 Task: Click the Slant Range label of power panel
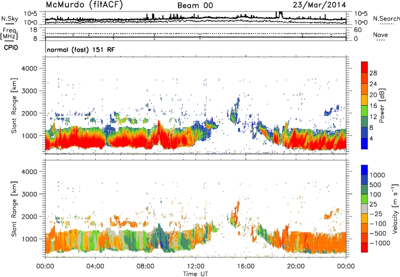pos(14,105)
